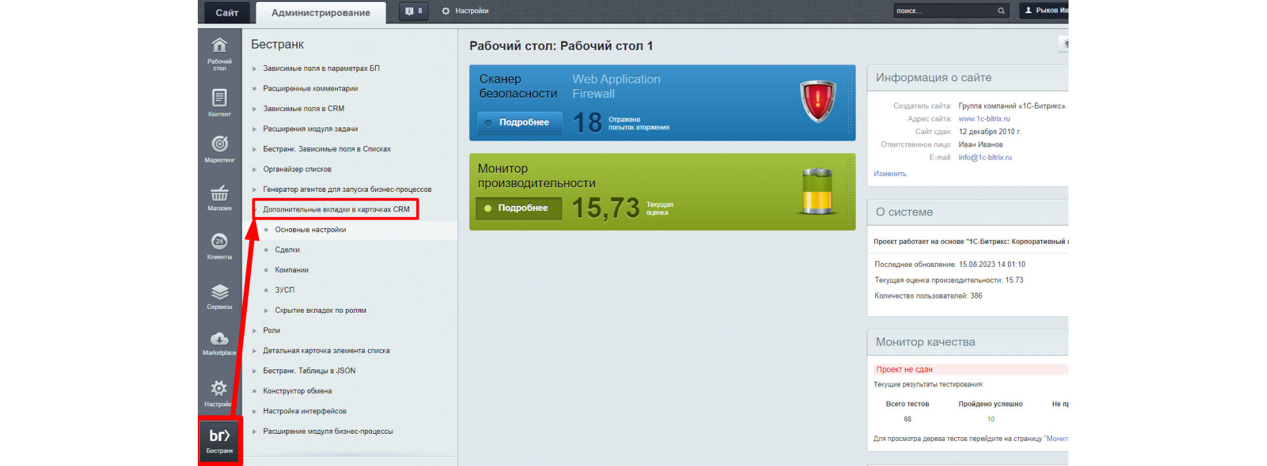This screenshot has width=1267, height=466.
Task: Open the Сделки submenu item
Action: [x=287, y=250]
